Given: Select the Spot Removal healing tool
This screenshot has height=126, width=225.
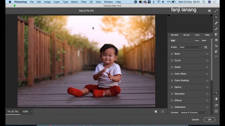Looking at the screenshot, I should coord(216,23).
